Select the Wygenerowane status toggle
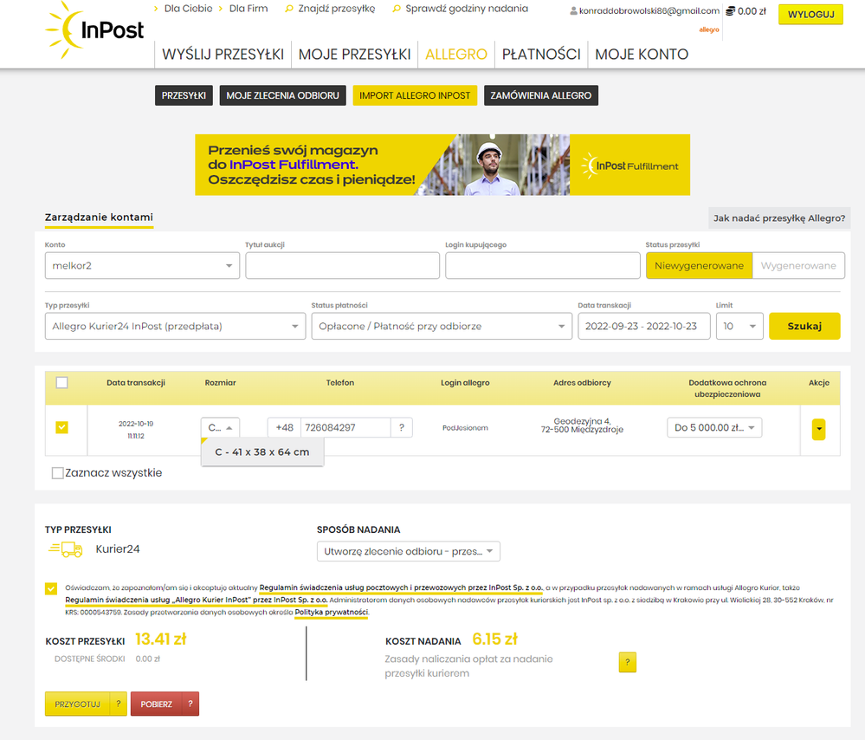The image size is (865, 740). 798,266
